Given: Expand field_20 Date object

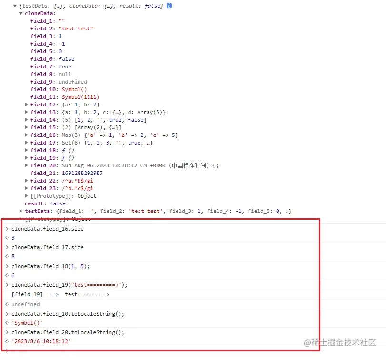Looking at the screenshot, I should pos(26,165).
